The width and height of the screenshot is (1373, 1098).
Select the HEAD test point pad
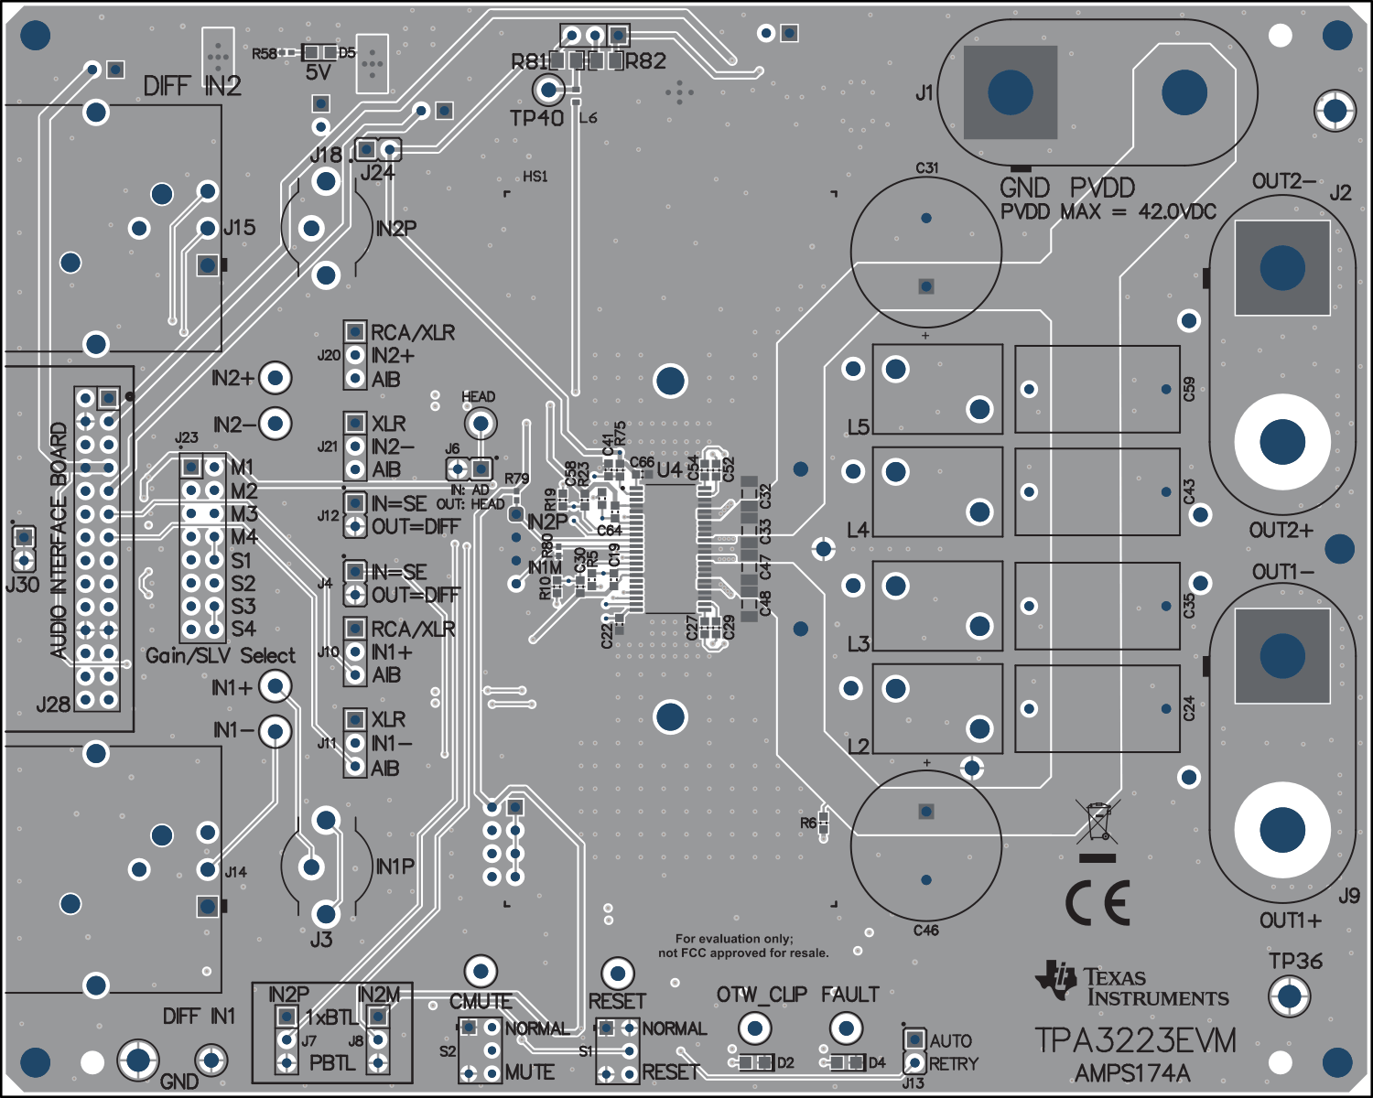point(480,424)
